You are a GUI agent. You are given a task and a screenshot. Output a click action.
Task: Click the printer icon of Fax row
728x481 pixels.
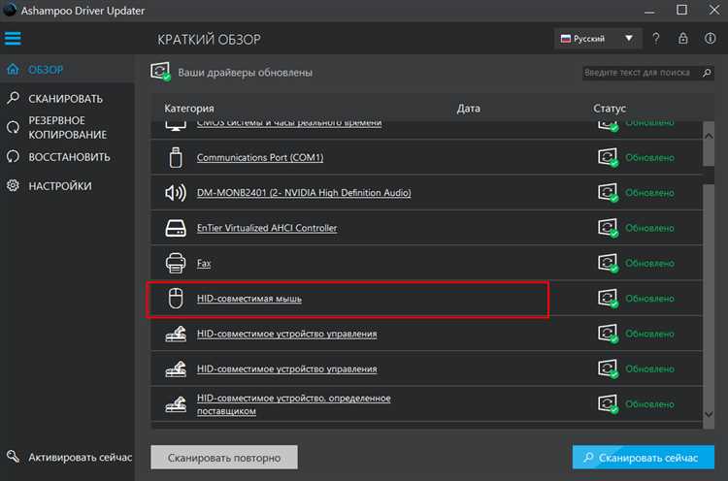coord(176,263)
